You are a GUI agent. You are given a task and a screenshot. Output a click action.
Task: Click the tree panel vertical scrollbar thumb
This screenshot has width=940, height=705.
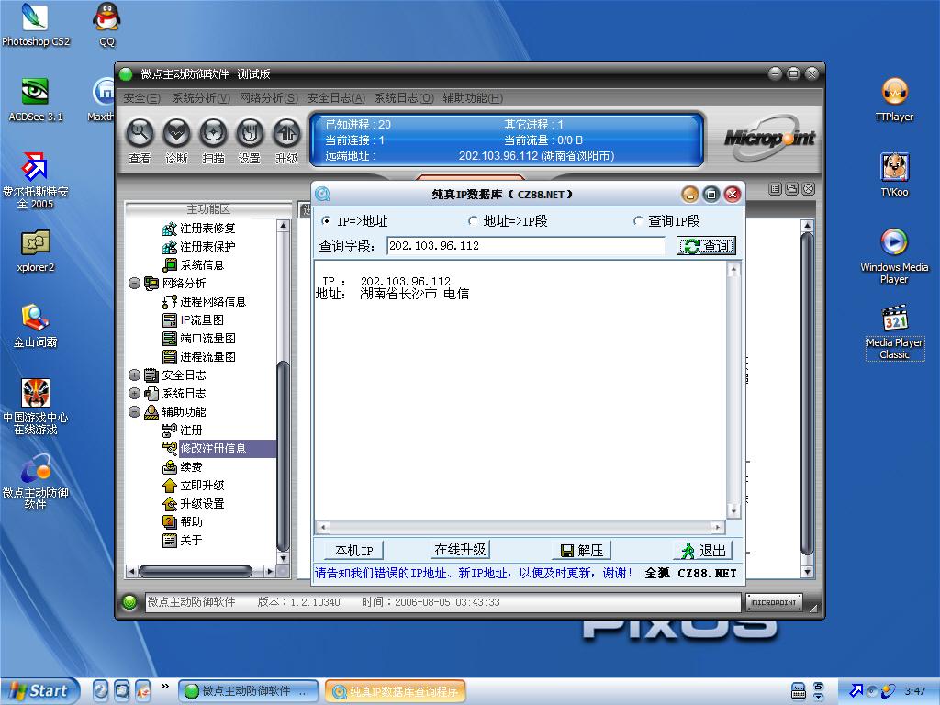[283, 456]
